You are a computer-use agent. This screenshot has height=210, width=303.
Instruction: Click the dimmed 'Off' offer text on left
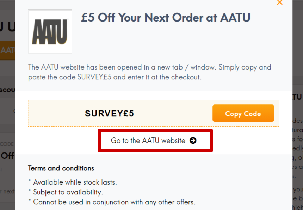[x=7, y=156]
